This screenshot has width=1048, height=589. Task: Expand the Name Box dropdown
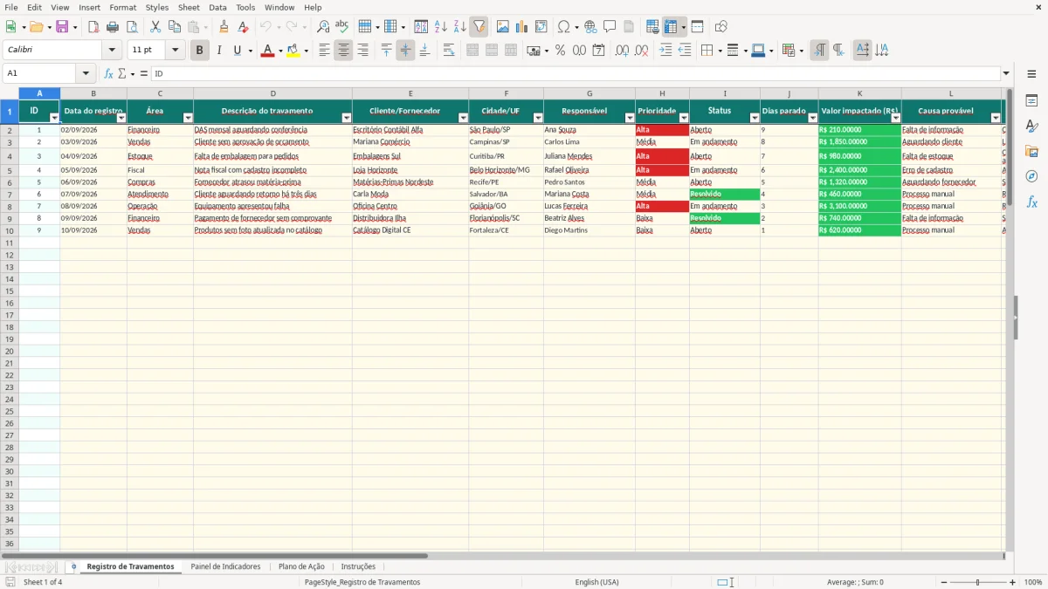click(86, 73)
